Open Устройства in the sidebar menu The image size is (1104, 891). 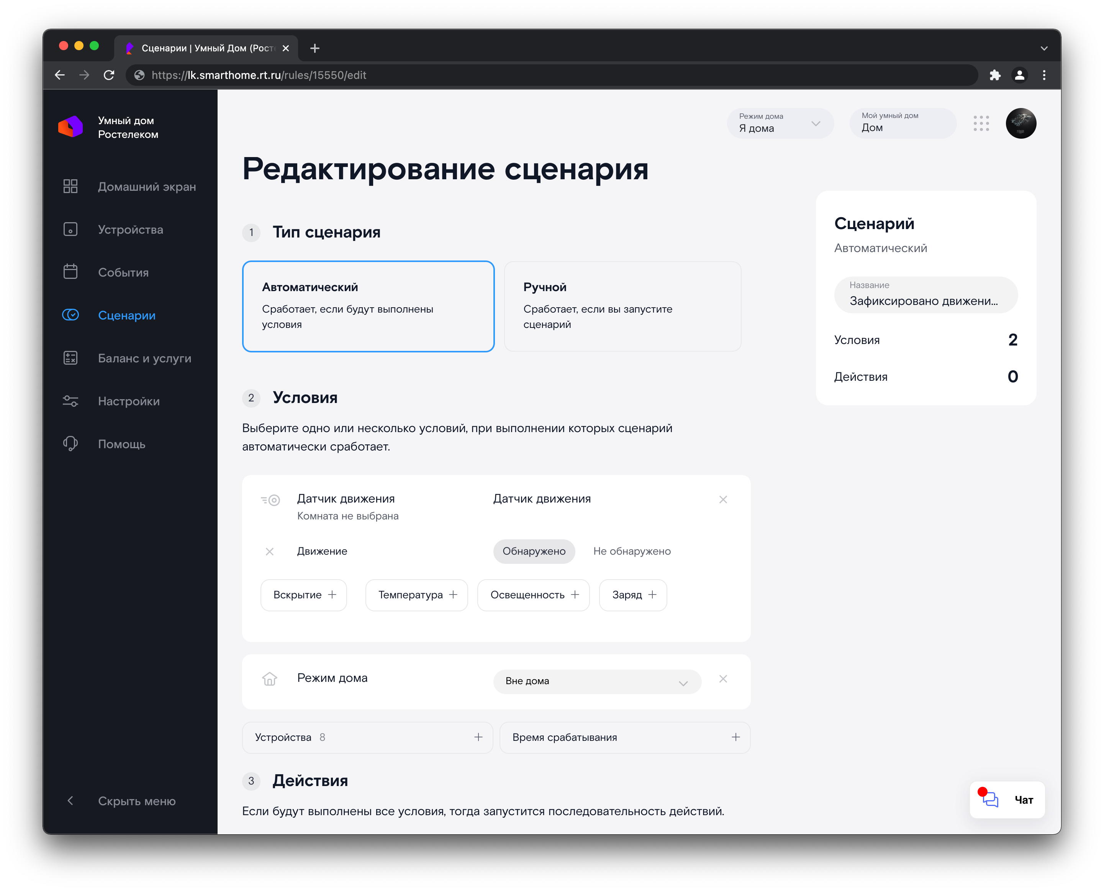[130, 229]
